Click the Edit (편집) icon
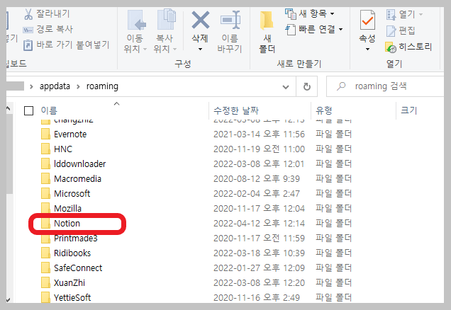Image resolution: width=451 pixels, height=310 pixels. (391, 30)
